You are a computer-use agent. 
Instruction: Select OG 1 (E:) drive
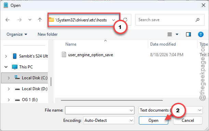(30, 100)
